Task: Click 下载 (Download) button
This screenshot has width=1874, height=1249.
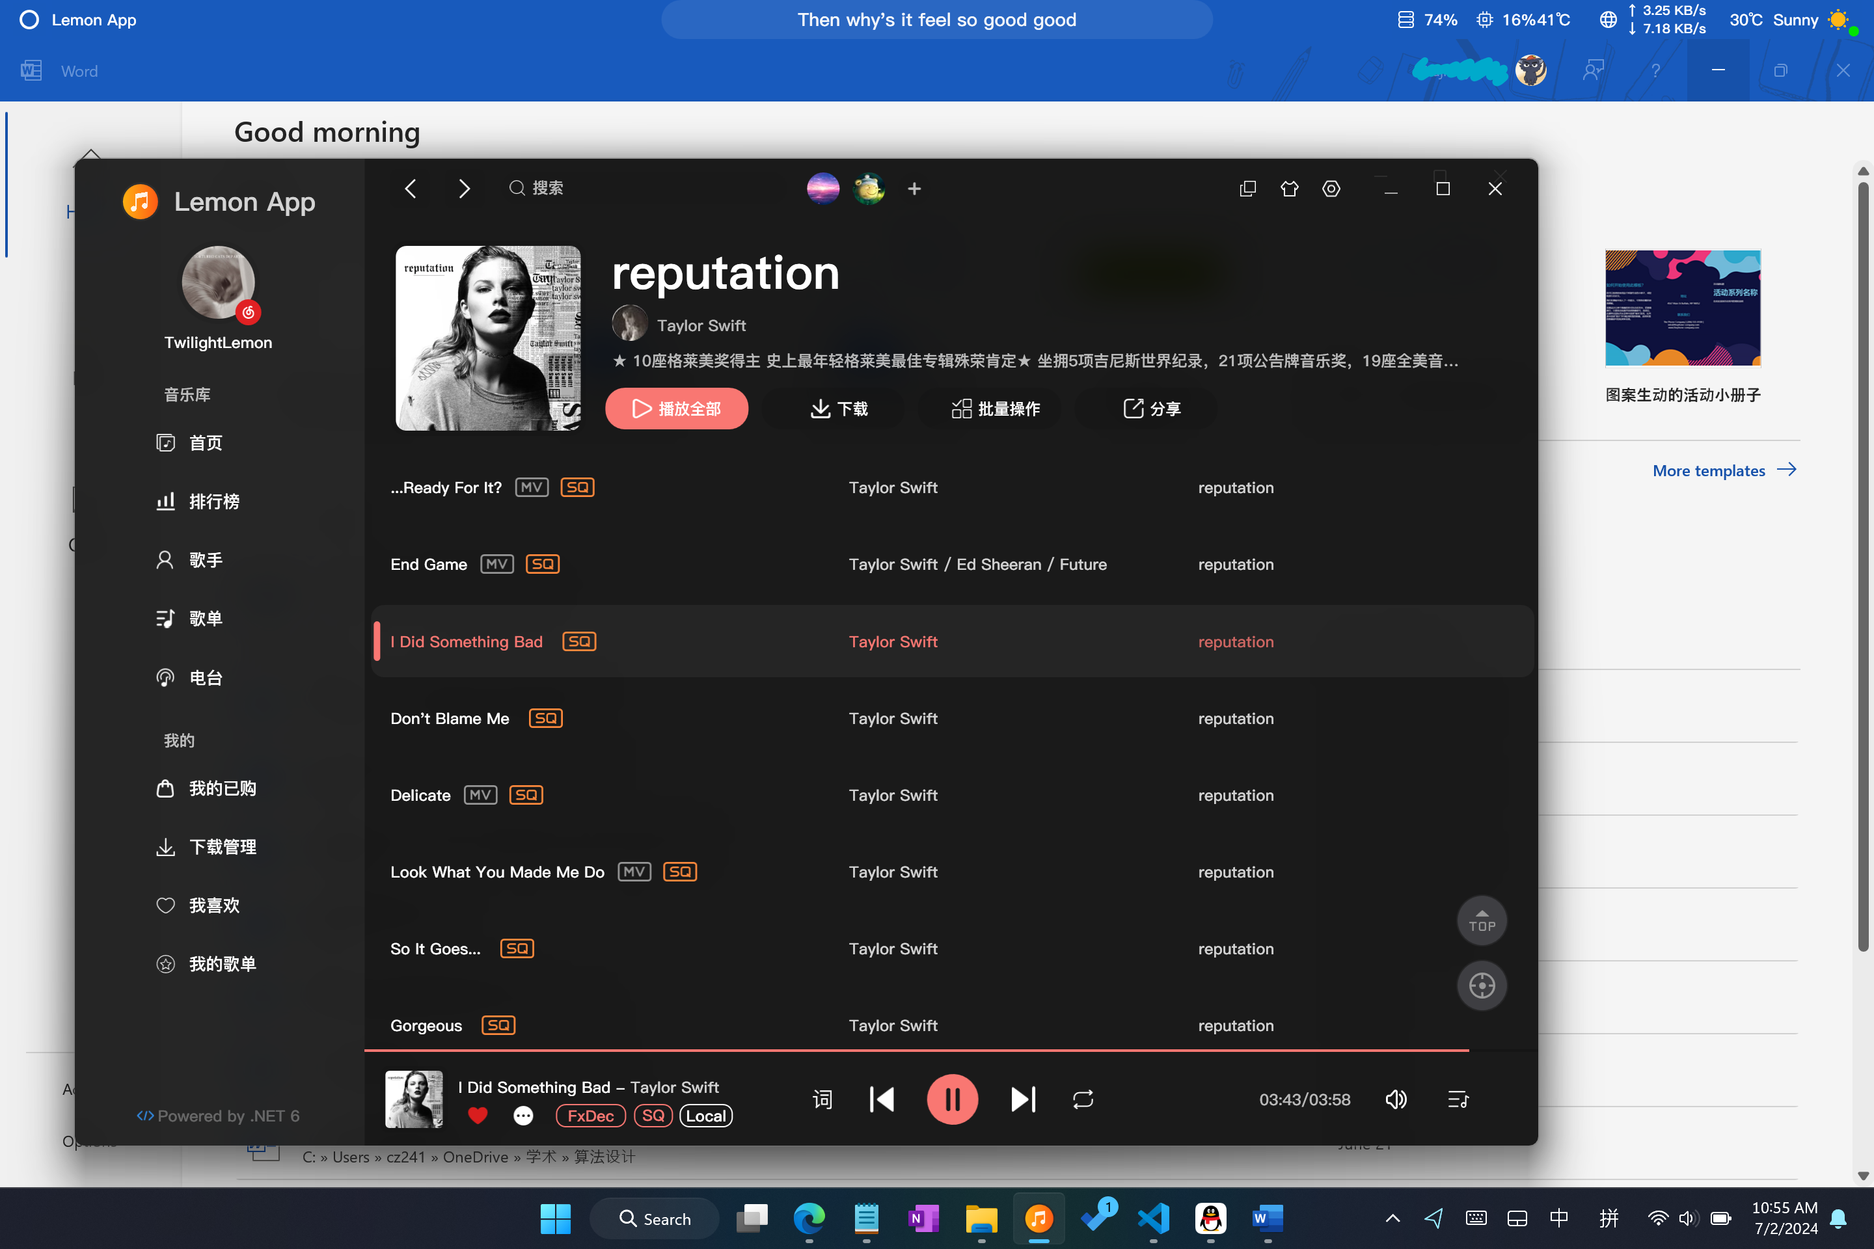Action: [x=838, y=409]
